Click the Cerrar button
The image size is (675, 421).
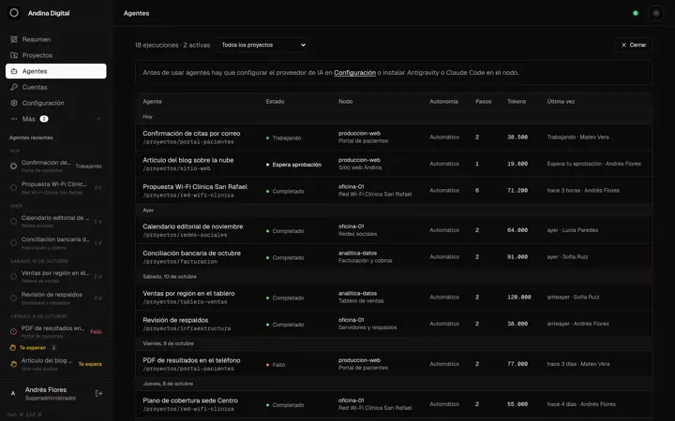tap(633, 45)
